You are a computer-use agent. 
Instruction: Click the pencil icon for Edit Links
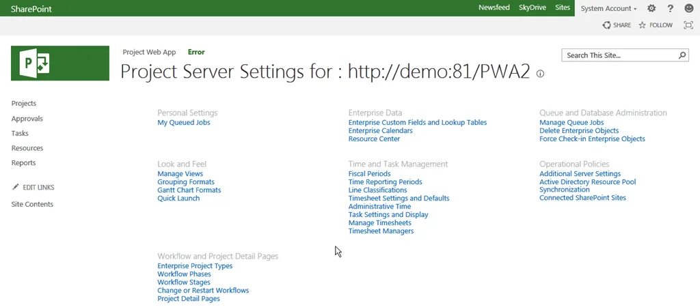pos(16,187)
